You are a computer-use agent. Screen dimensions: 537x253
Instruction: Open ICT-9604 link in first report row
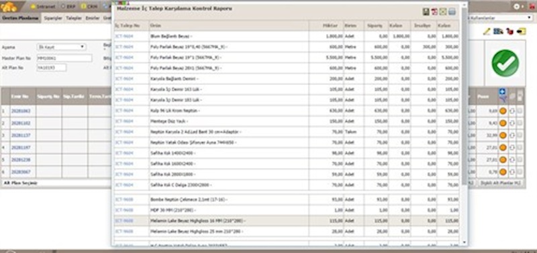click(x=124, y=36)
